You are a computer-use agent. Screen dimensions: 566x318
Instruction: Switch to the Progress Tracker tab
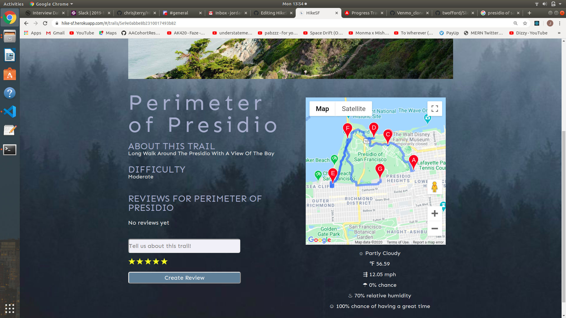pyautogui.click(x=364, y=13)
